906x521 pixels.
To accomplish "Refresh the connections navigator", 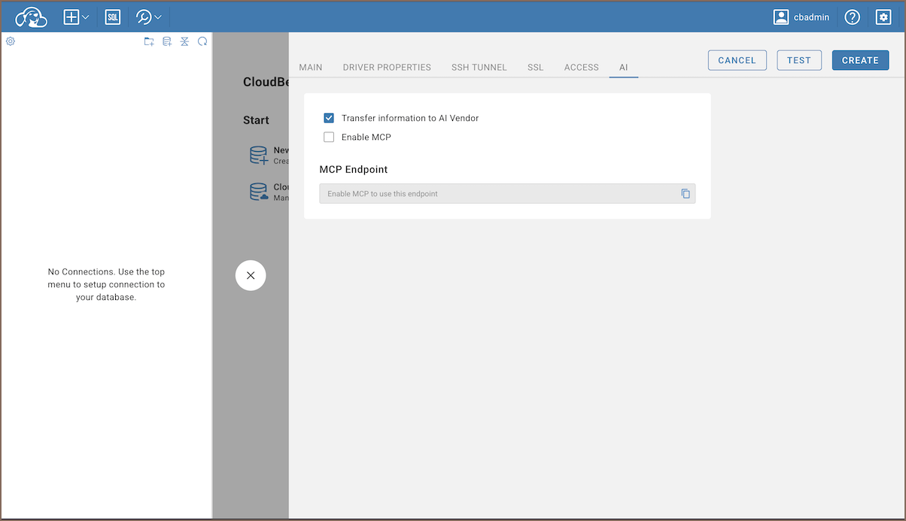I will 202,42.
